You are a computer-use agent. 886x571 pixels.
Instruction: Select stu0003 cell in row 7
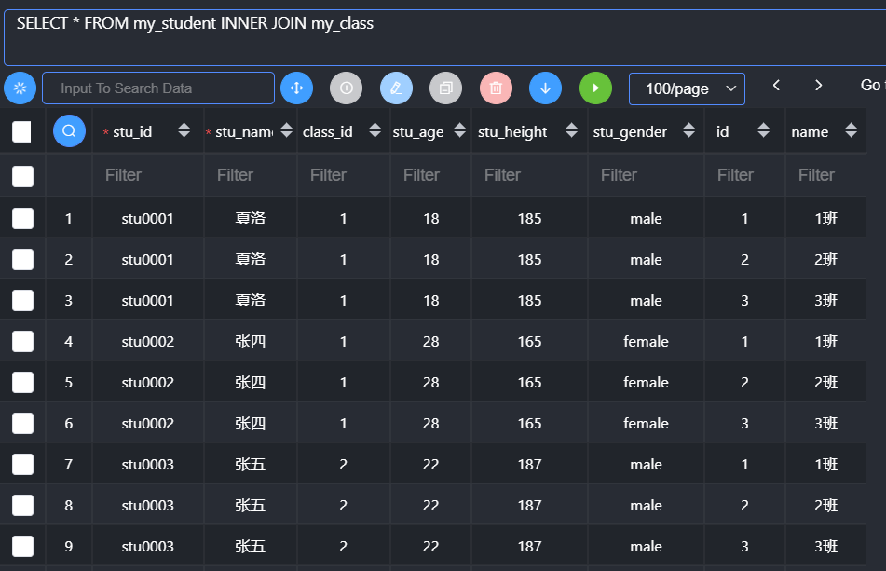(x=147, y=464)
